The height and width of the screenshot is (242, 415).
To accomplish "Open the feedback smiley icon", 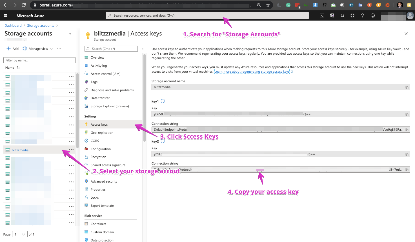I will 373,15.
